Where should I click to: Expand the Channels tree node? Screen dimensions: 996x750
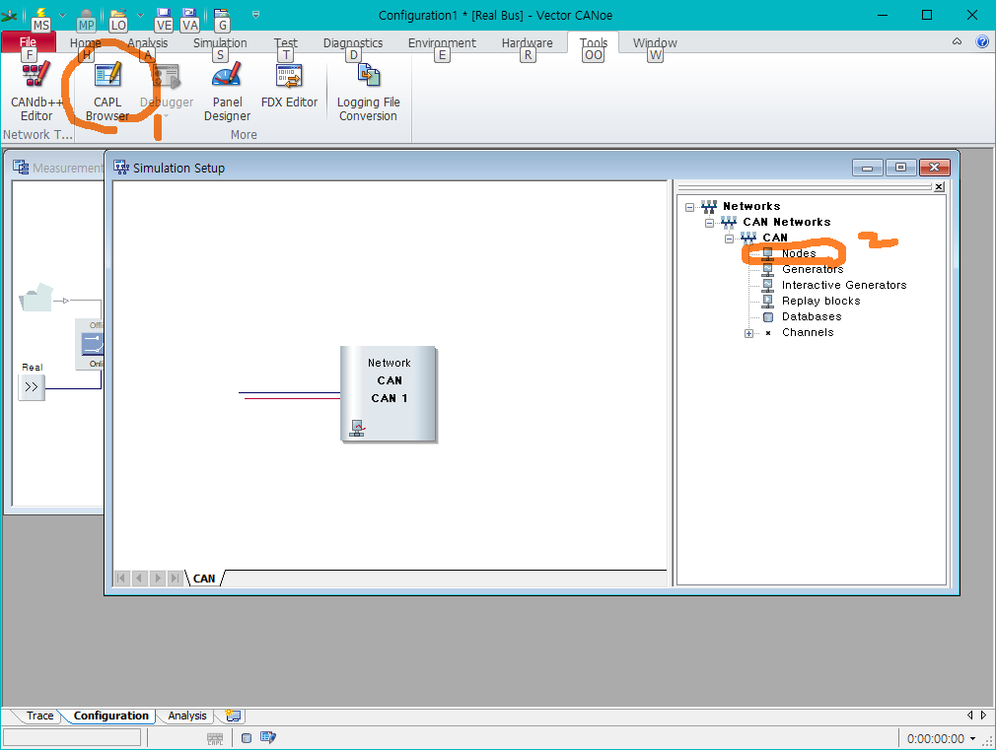pyautogui.click(x=748, y=333)
